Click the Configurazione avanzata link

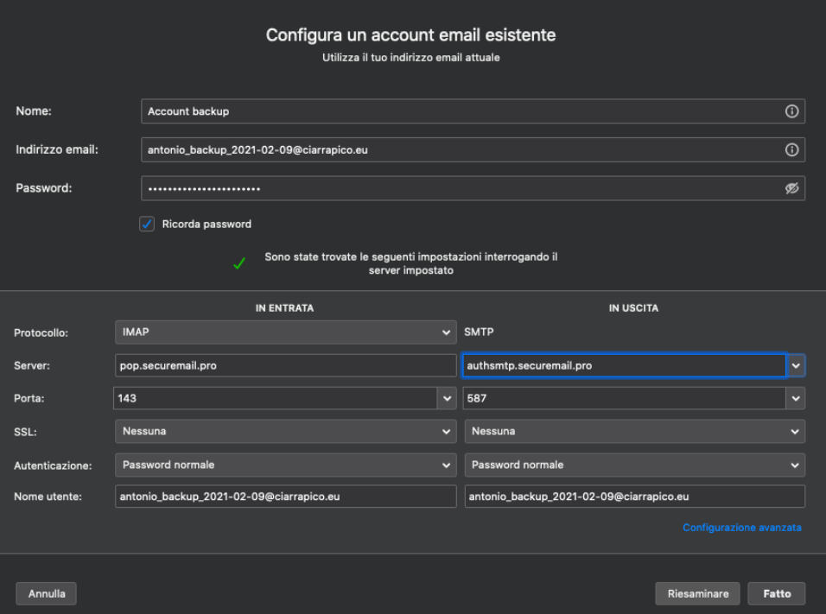(741, 528)
